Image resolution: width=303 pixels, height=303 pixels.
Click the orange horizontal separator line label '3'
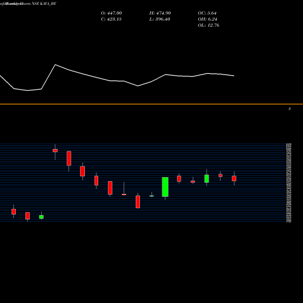[x=290, y=109]
